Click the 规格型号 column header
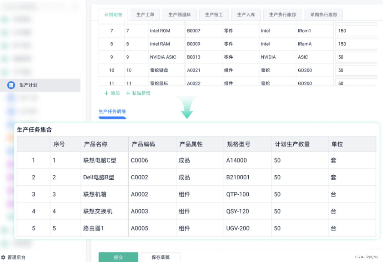This screenshot has width=383, height=262. coord(248,144)
